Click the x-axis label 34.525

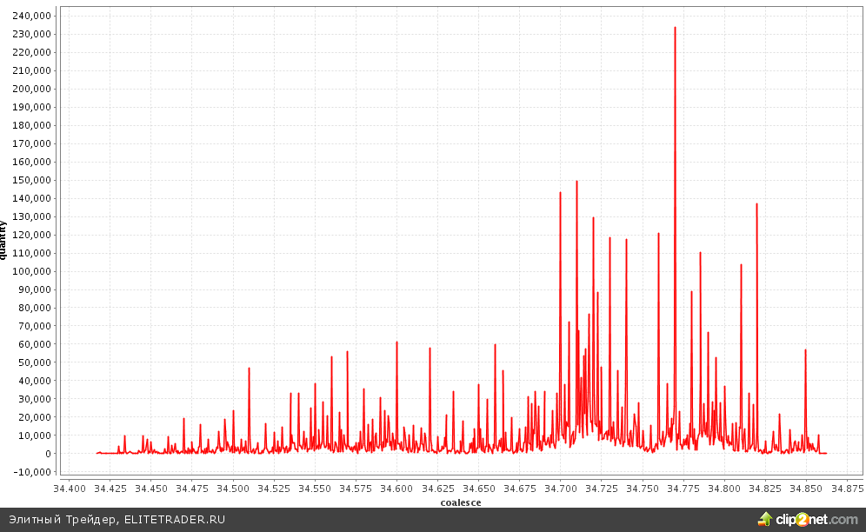(x=274, y=489)
